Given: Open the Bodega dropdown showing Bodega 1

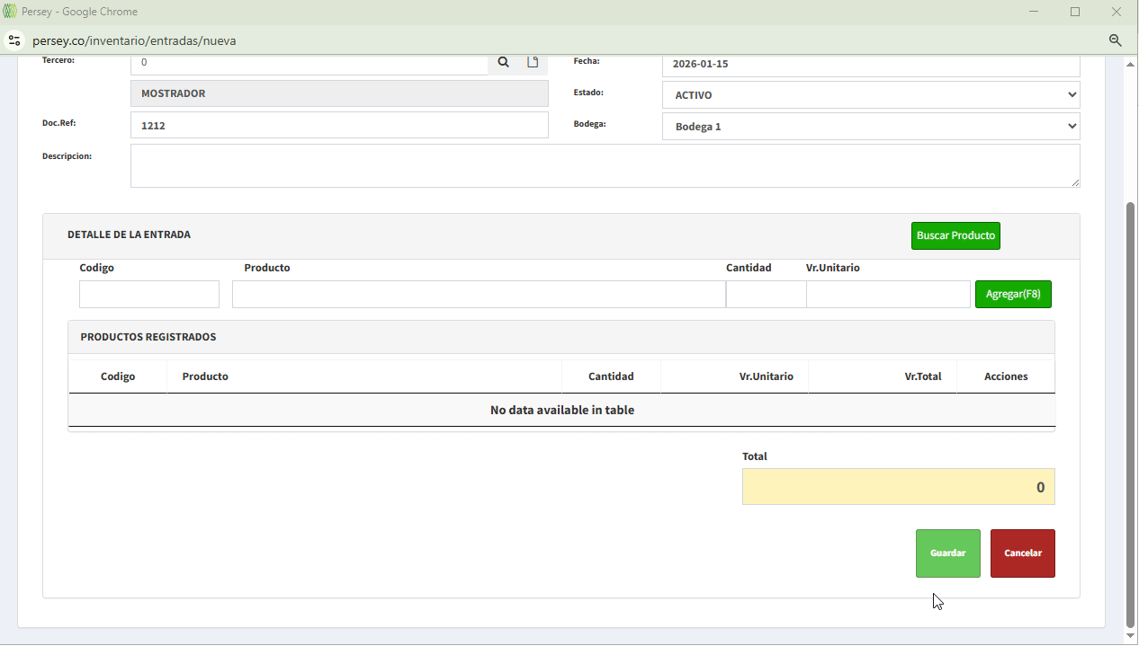Looking at the screenshot, I should (870, 127).
